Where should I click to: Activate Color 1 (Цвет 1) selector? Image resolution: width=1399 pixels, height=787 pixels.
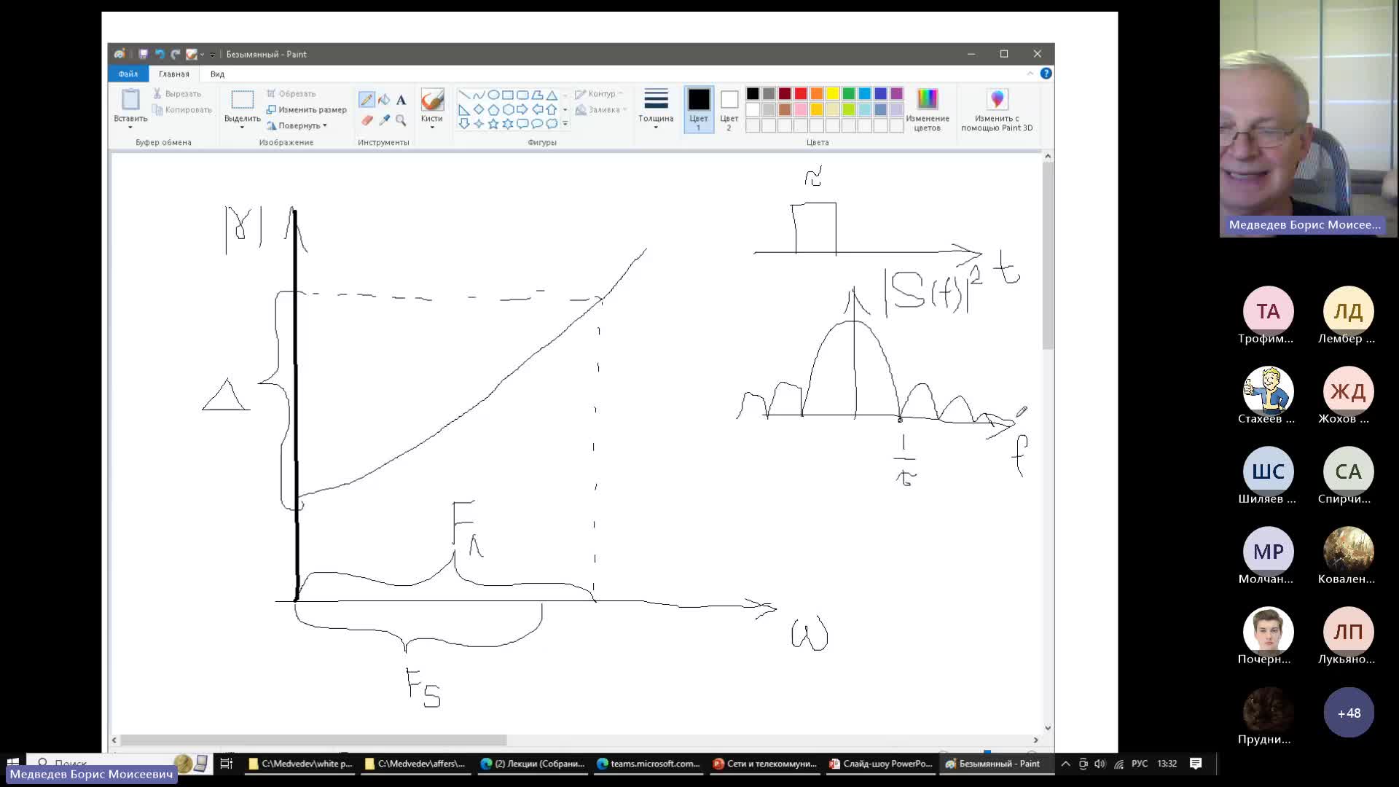click(699, 109)
